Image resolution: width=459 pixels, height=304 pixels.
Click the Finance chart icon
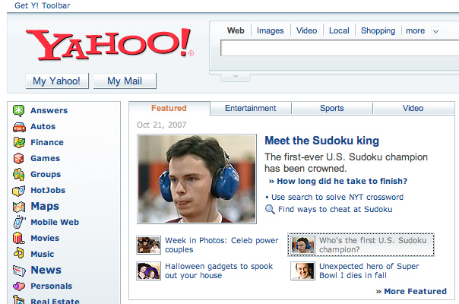(19, 142)
